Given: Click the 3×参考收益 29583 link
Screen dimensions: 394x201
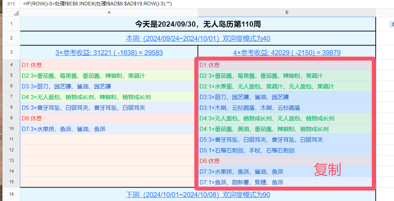Looking at the screenshot, I should pyautogui.click(x=109, y=53).
